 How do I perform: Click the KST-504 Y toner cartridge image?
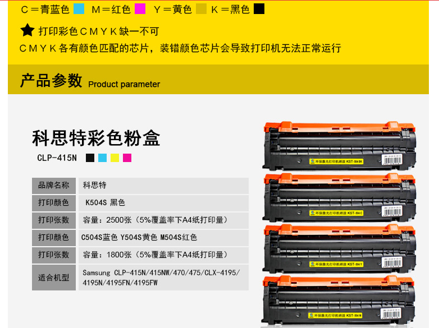[x=339, y=248]
